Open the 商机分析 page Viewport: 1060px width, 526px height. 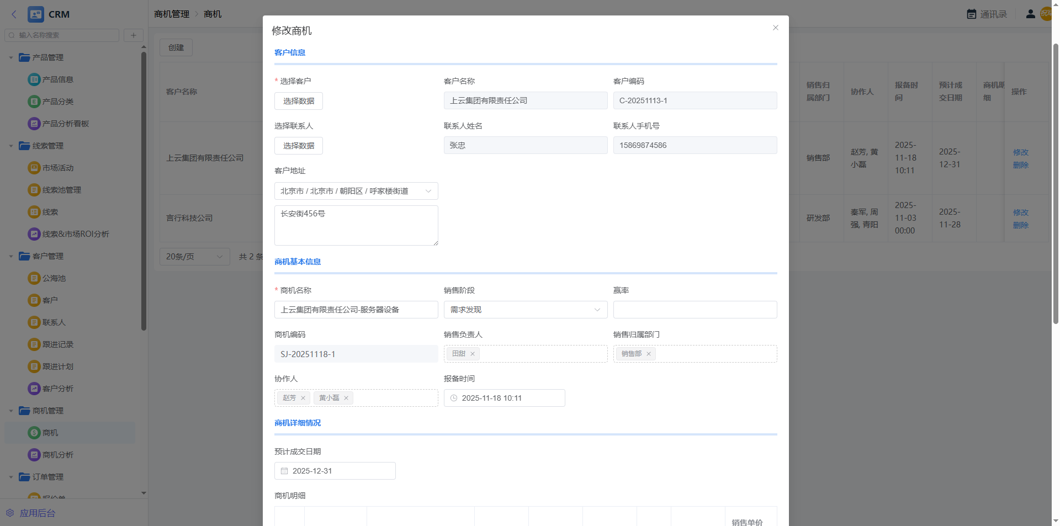pyautogui.click(x=57, y=455)
